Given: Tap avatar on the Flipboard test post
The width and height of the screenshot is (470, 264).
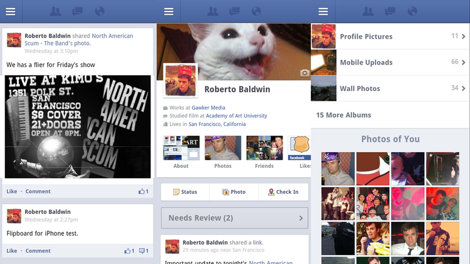Looking at the screenshot, I should pos(14,216).
